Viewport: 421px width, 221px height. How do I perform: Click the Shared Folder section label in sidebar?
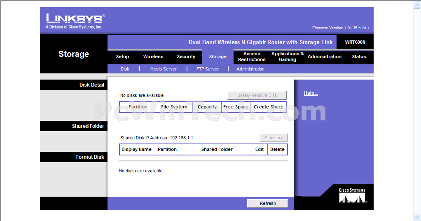tap(88, 126)
